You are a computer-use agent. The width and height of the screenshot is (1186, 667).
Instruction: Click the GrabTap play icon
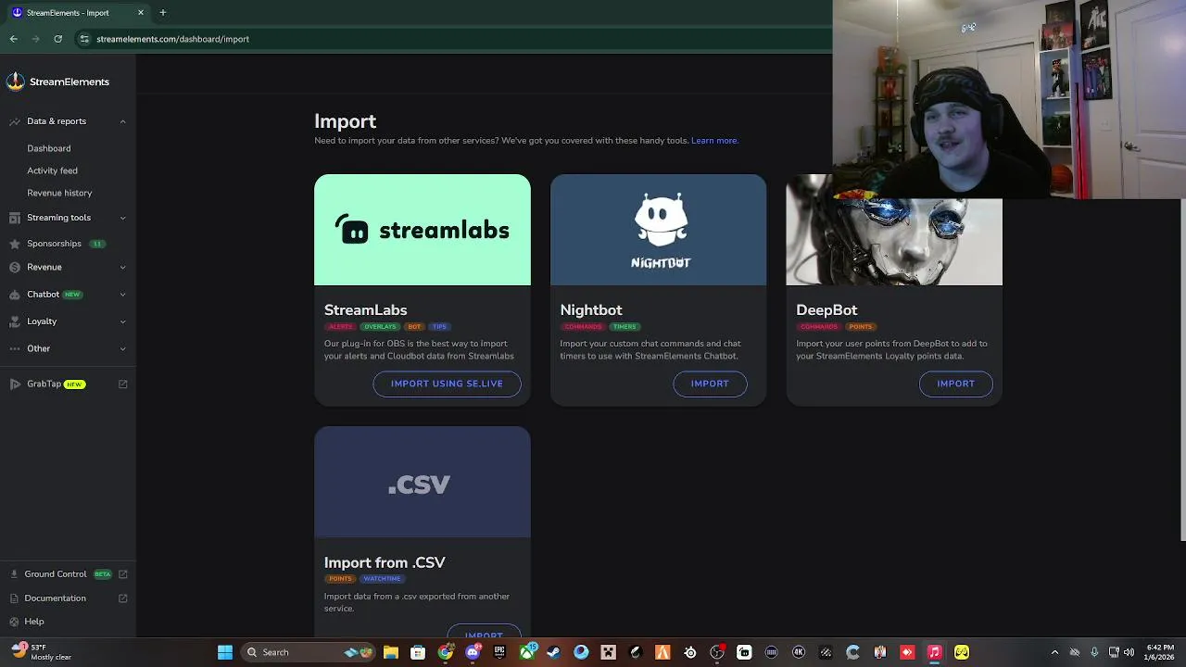pos(15,384)
